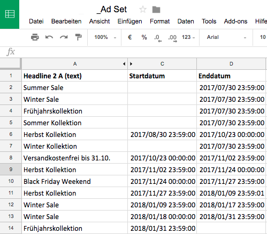Screen dimensions: 267x234
Task: Click the green Sheets home icon
Action: point(10,14)
